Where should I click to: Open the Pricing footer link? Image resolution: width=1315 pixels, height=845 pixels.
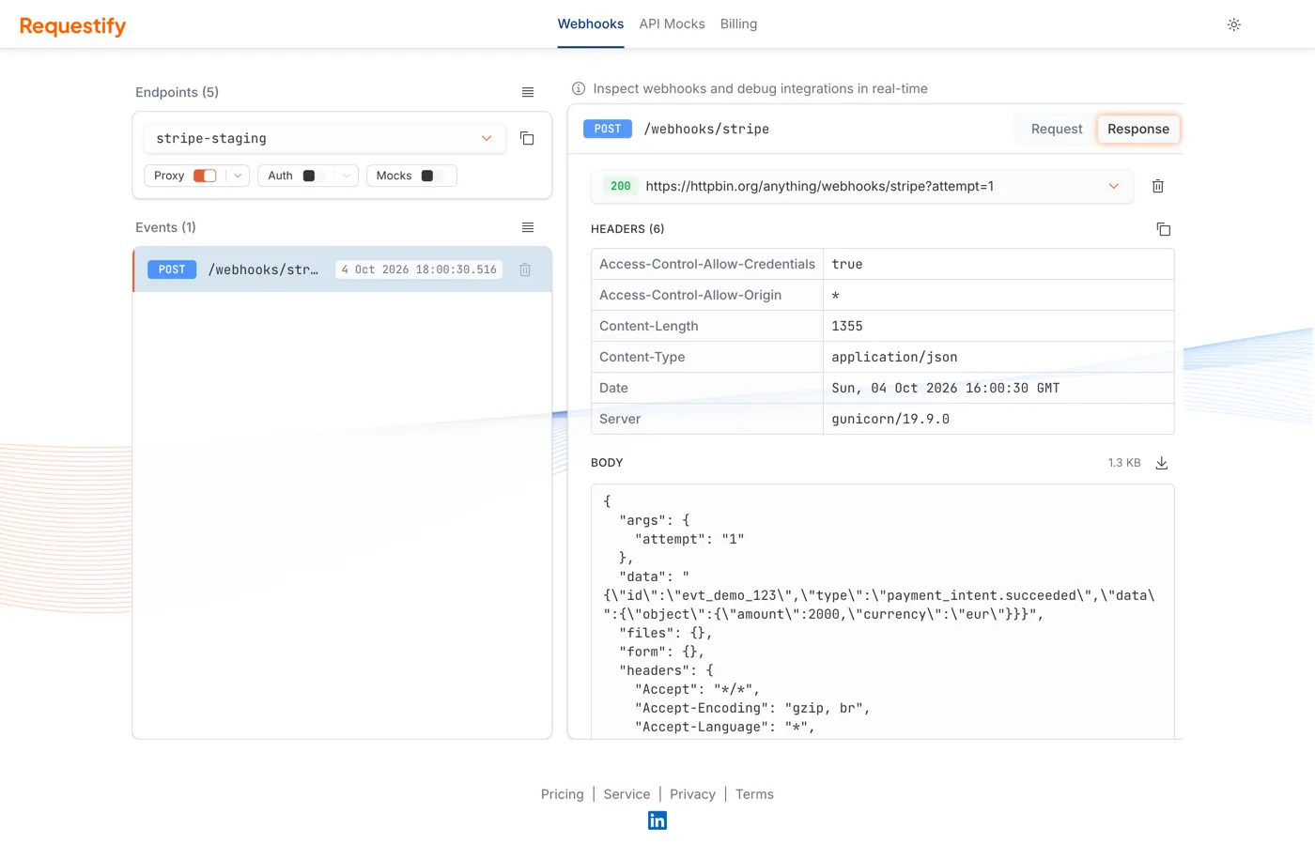coord(562,794)
